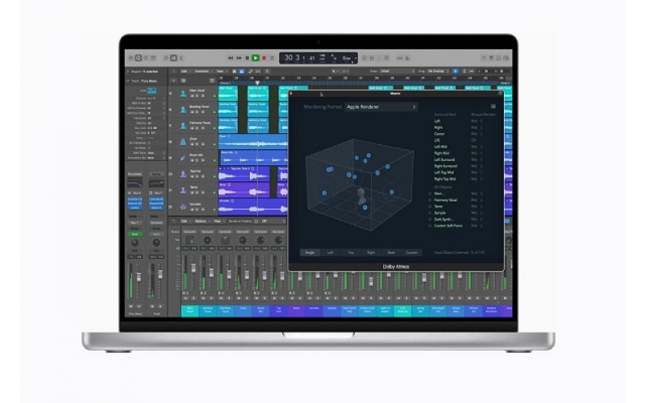
Task: Click the Choir channel strip name in mixer
Action: click(x=243, y=310)
